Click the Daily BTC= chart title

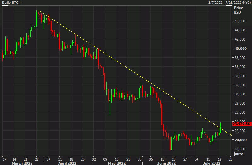tap(11, 3)
